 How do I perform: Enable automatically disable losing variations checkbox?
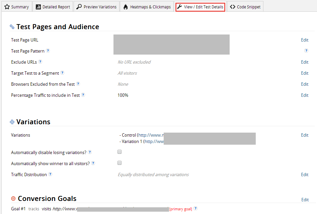pyautogui.click(x=120, y=152)
